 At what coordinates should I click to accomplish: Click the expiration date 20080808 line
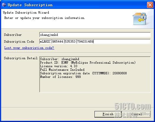(83, 73)
